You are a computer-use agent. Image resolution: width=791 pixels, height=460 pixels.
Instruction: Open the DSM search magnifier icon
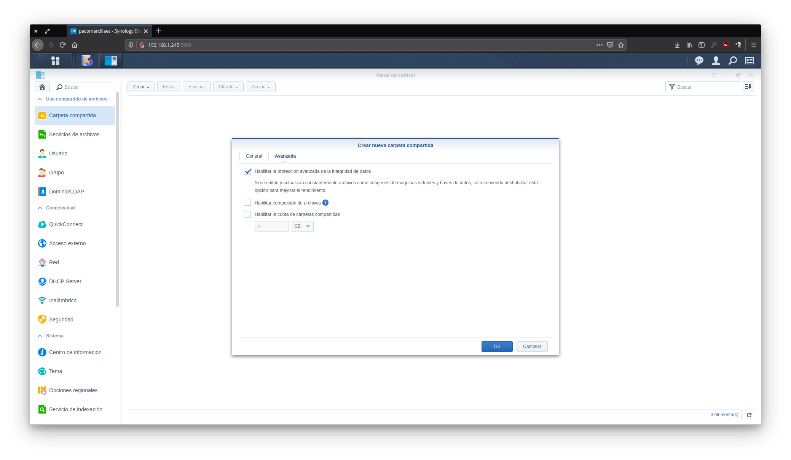(x=732, y=61)
